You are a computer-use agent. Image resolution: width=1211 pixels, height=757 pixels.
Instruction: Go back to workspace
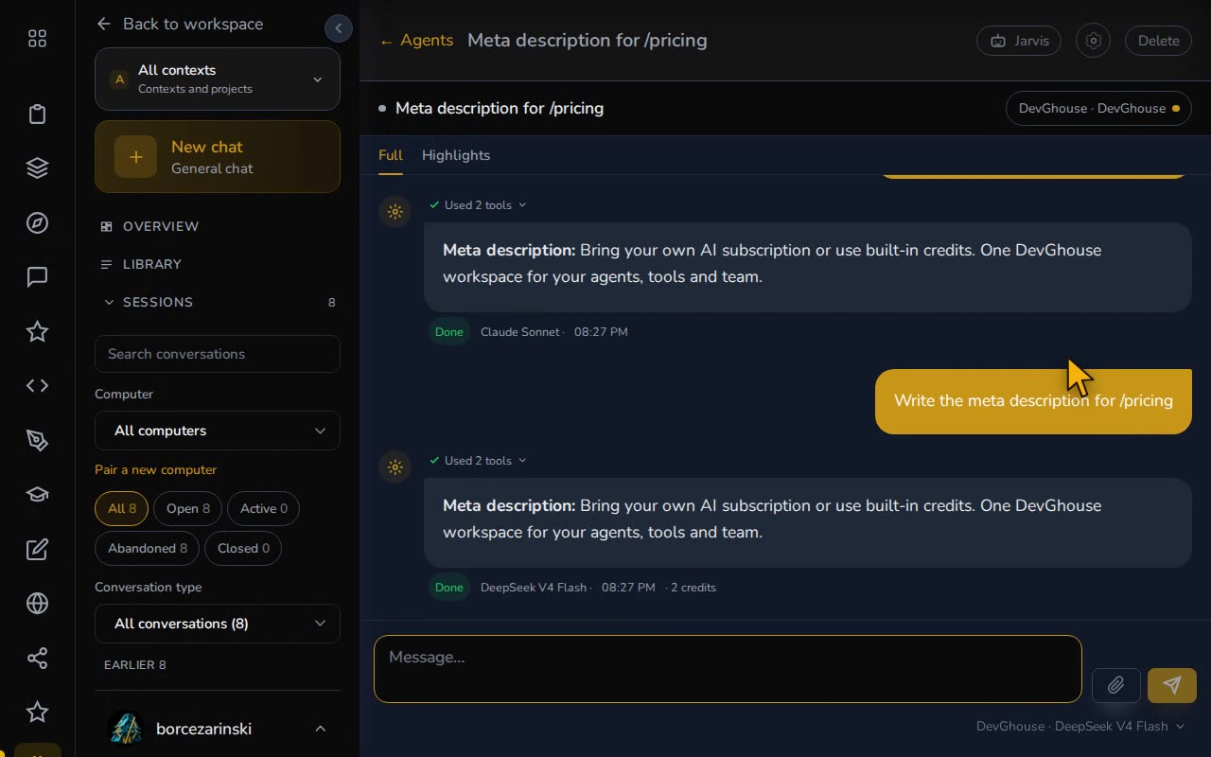pos(180,24)
